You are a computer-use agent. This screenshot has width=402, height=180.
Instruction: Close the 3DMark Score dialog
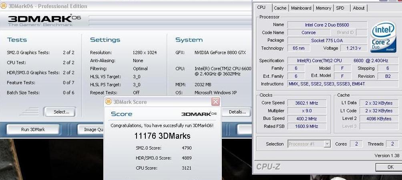[215, 102]
